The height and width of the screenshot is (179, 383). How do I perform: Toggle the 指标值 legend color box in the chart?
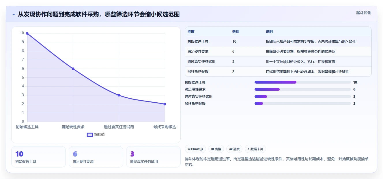(90, 135)
